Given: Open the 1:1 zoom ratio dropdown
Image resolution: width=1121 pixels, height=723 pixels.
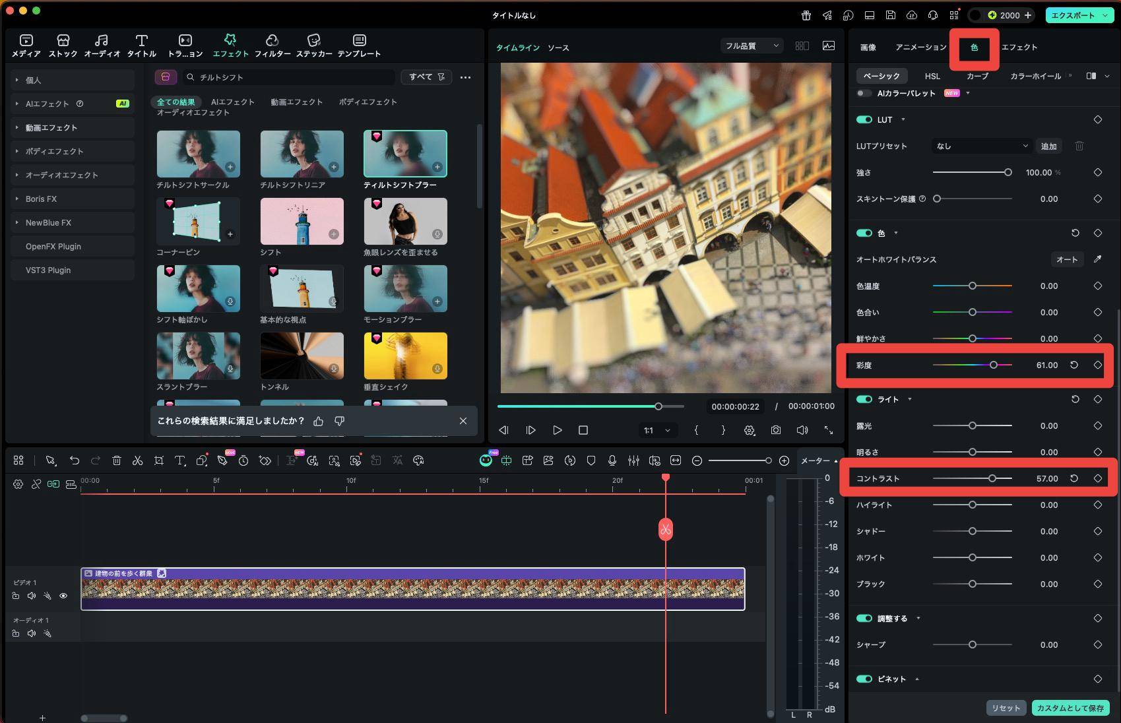Looking at the screenshot, I should pyautogui.click(x=657, y=430).
